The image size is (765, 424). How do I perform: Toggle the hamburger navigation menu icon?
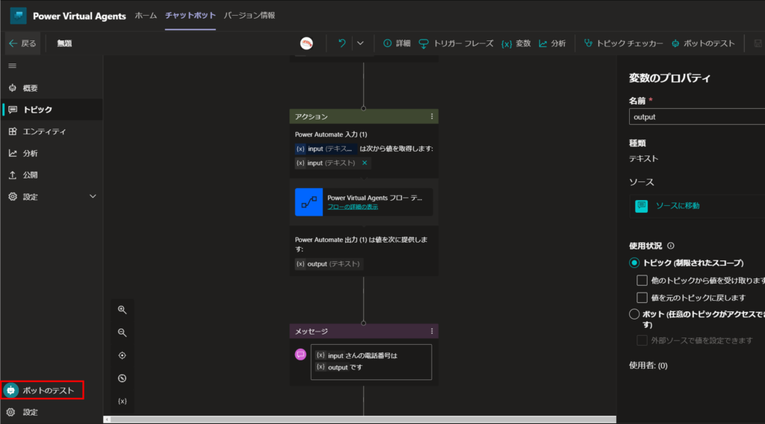pos(13,66)
